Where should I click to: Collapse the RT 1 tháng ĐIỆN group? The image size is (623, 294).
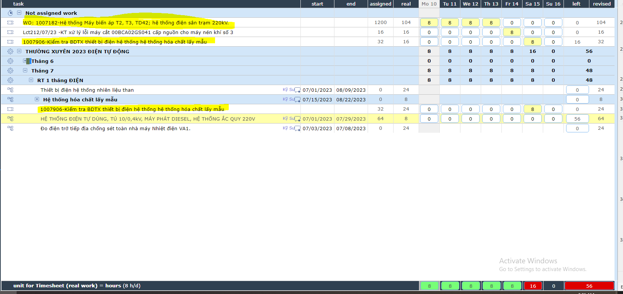[x=31, y=80]
